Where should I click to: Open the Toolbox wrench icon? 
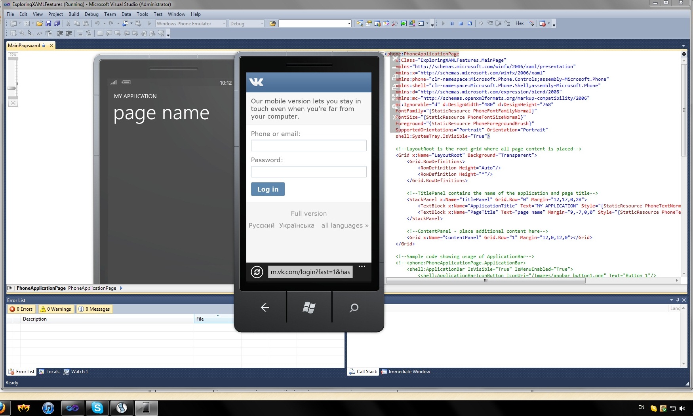click(395, 24)
